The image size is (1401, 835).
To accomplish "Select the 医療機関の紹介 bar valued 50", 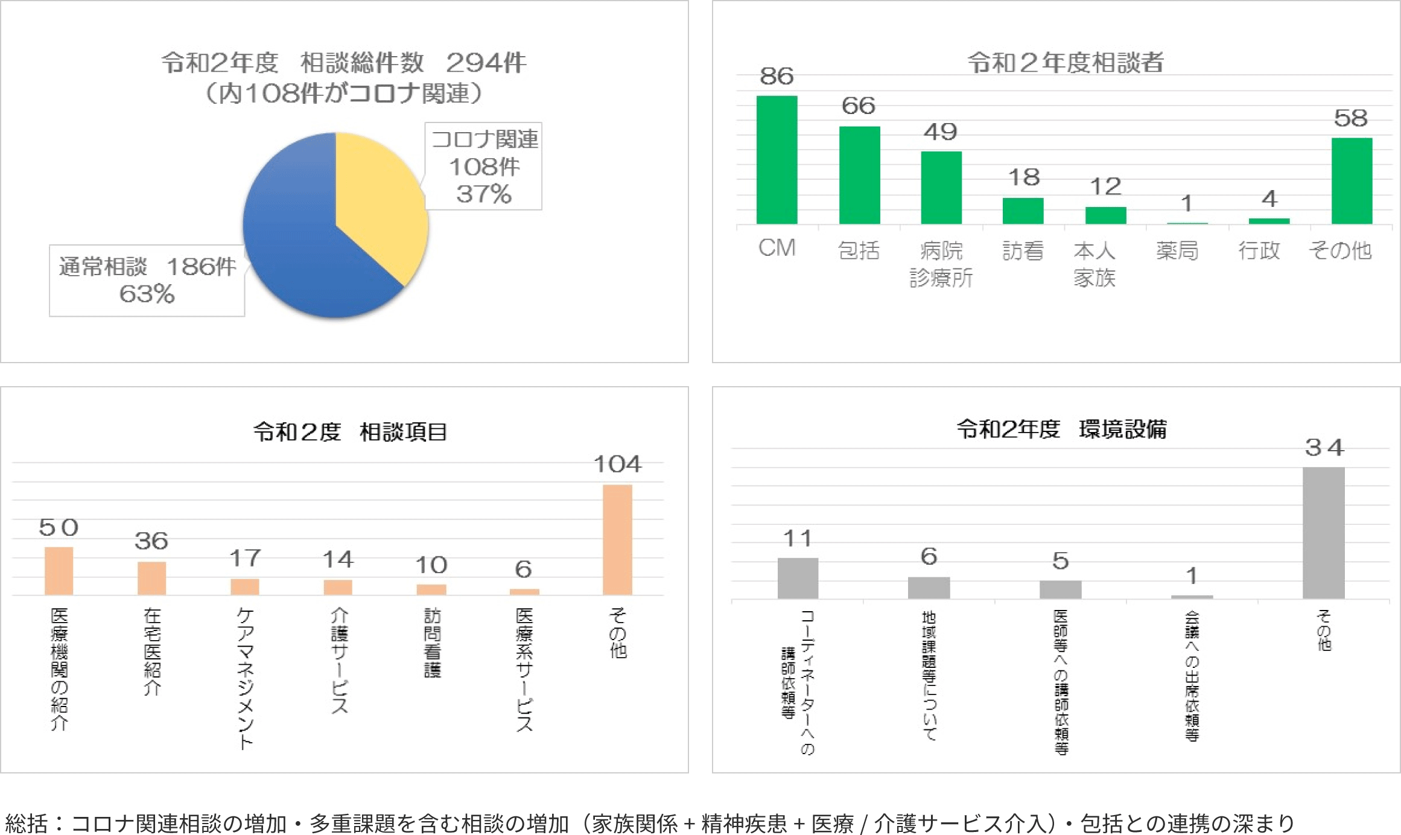I will pos(59,571).
